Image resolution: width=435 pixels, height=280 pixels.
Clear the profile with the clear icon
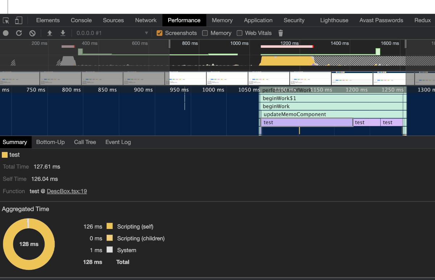(x=32, y=33)
